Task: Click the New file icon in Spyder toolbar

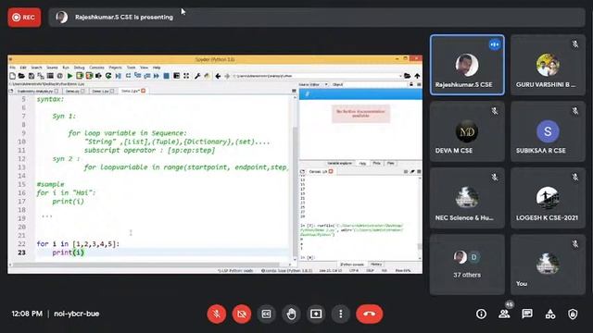Action: pyautogui.click(x=12, y=76)
